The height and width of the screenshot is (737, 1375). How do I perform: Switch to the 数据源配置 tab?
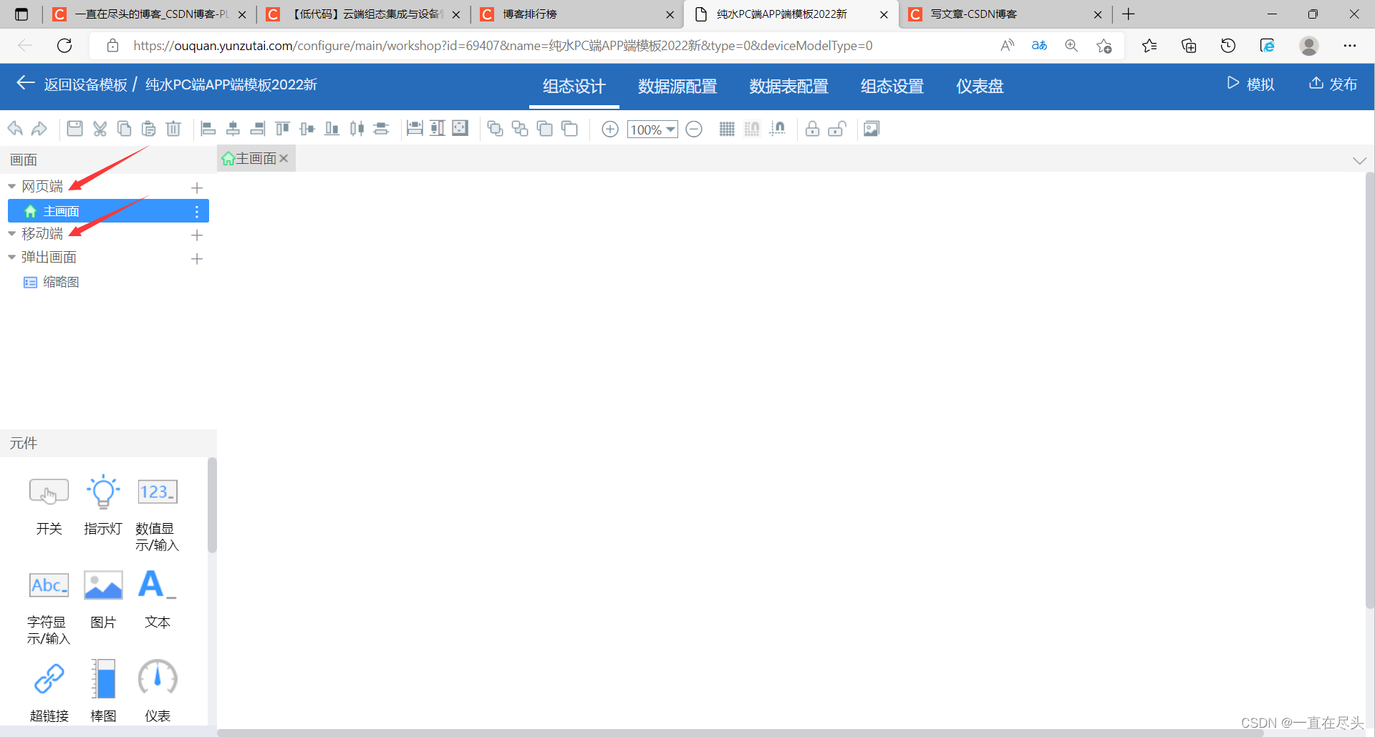tap(677, 86)
